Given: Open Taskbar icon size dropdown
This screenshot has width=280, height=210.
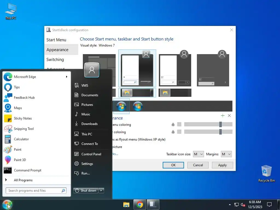Looking at the screenshot, I should 199,154.
